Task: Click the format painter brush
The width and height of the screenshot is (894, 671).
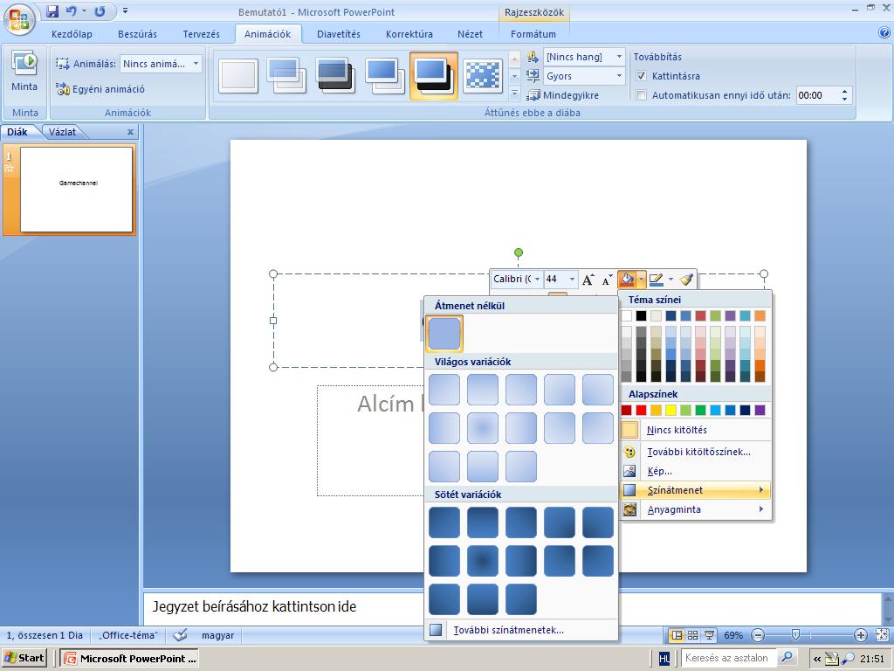Action: pyautogui.click(x=686, y=279)
